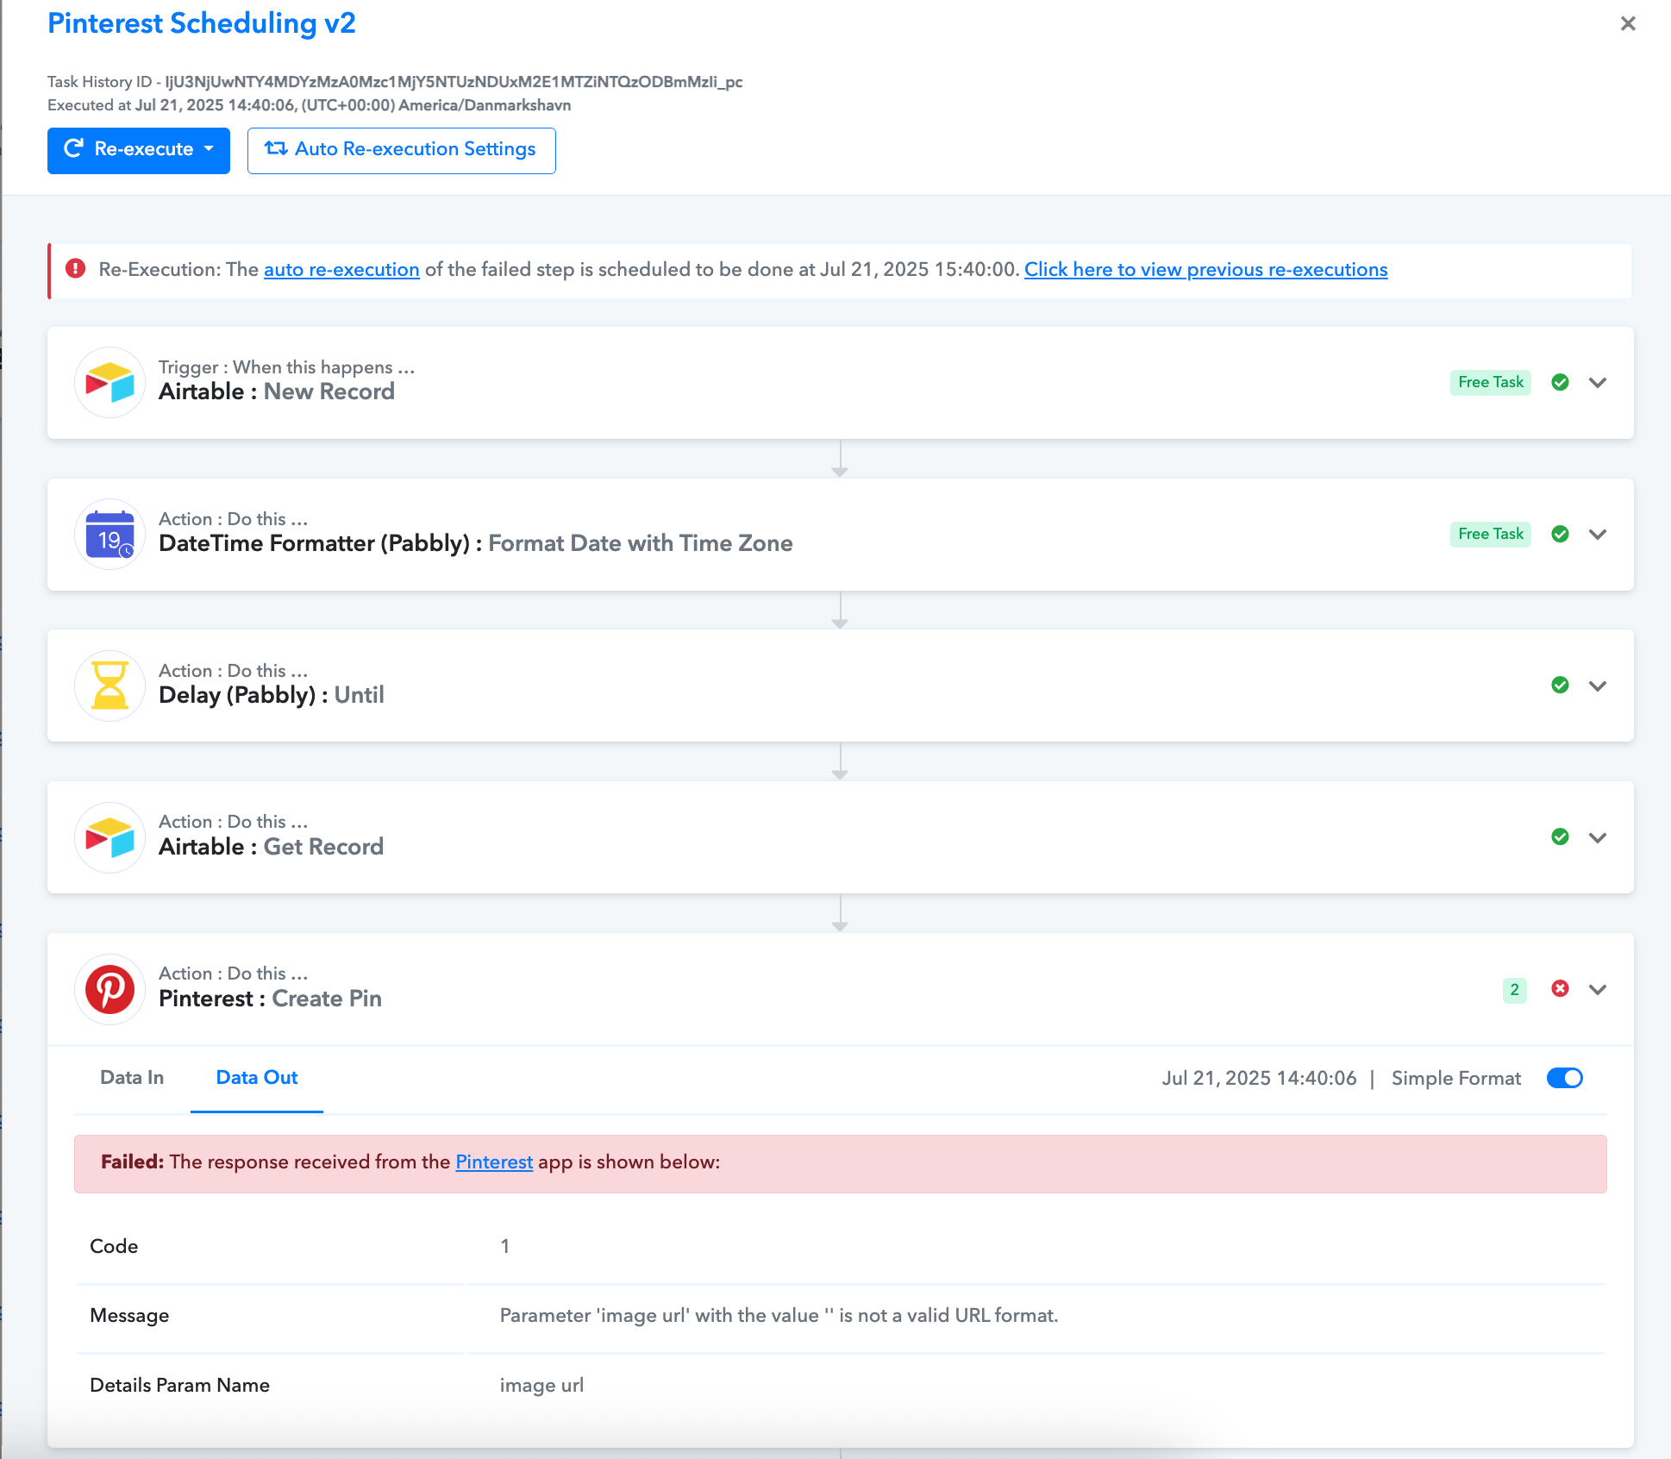1671x1459 pixels.
Task: Select the Data Out tab
Action: [x=257, y=1077]
